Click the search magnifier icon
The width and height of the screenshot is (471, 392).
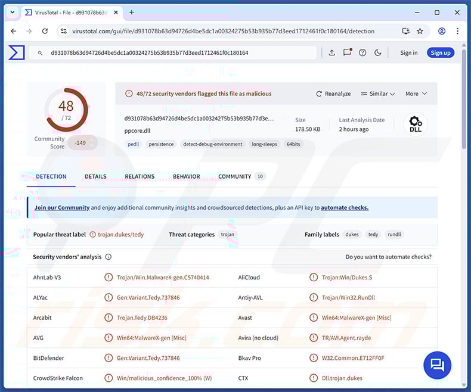[x=40, y=53]
